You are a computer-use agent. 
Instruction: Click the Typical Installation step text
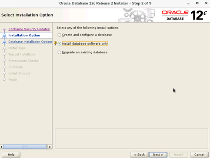[22, 54]
